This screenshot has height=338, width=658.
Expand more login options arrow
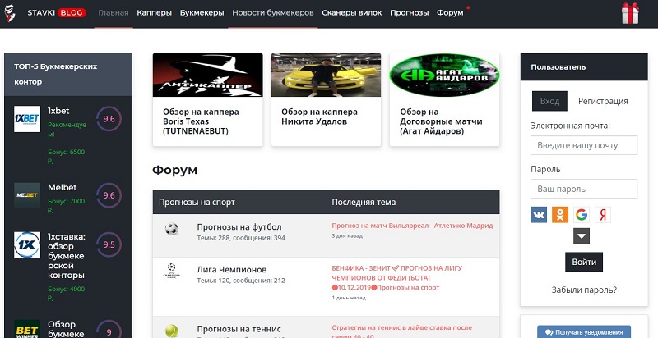pos(582,236)
